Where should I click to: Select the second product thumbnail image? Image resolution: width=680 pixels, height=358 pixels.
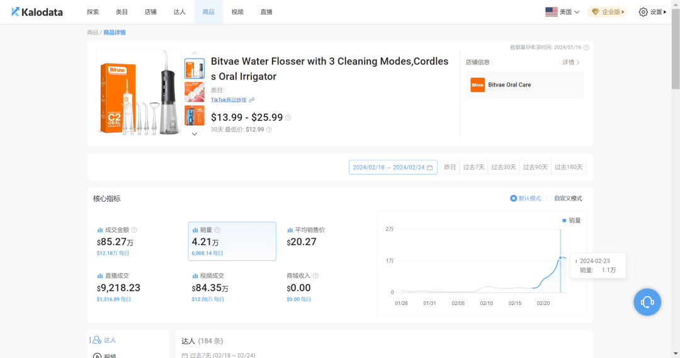194,92
